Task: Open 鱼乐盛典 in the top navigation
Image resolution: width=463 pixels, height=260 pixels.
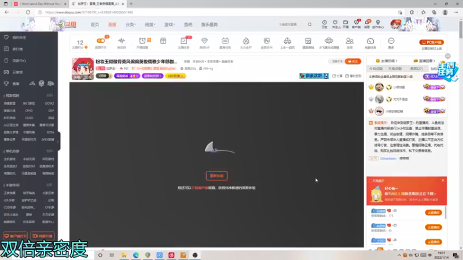Action: (210, 24)
